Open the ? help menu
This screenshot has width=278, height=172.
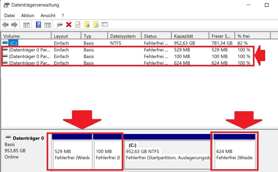tap(63, 16)
